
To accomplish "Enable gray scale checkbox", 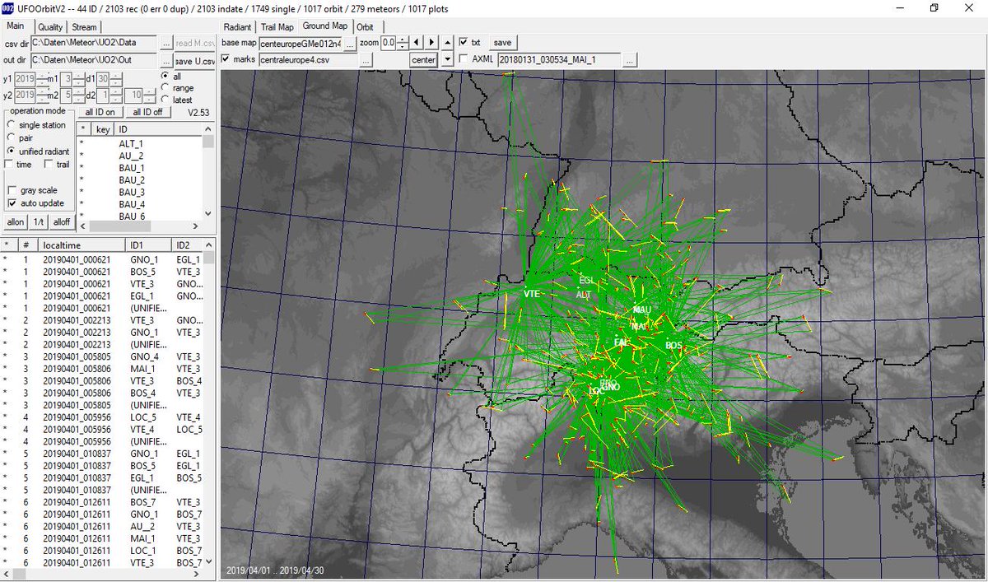I will (12, 190).
